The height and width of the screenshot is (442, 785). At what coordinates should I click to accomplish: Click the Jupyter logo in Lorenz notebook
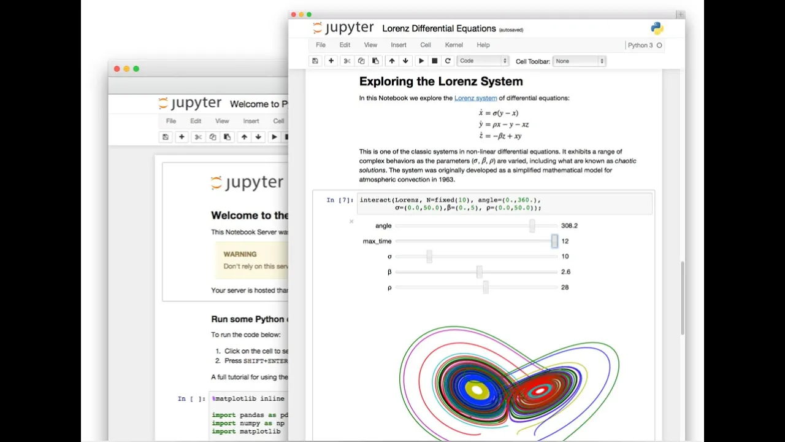pyautogui.click(x=343, y=28)
